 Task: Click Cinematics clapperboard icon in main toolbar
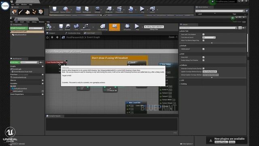(x=119, y=10)
